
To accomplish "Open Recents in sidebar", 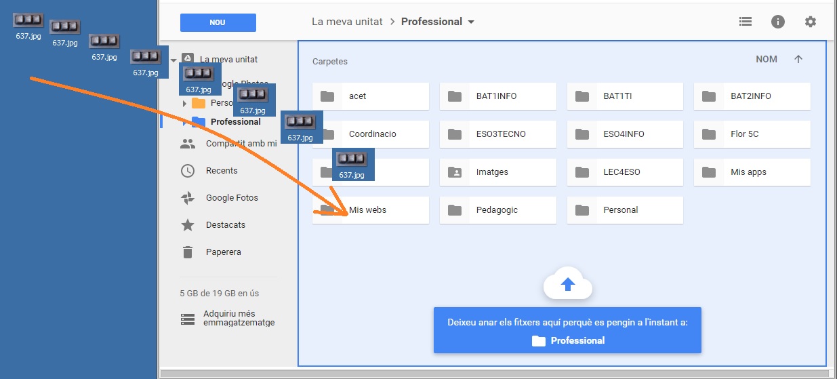I will (x=222, y=171).
